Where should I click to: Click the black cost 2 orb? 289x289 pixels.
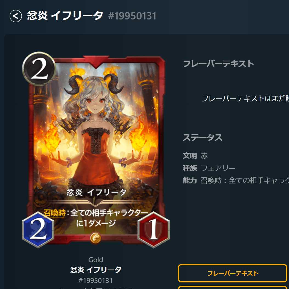click(39, 69)
